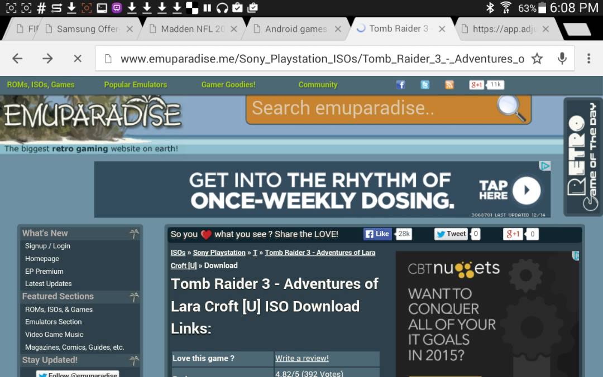Go forward with the browser arrow
The image size is (603, 377).
pos(47,59)
